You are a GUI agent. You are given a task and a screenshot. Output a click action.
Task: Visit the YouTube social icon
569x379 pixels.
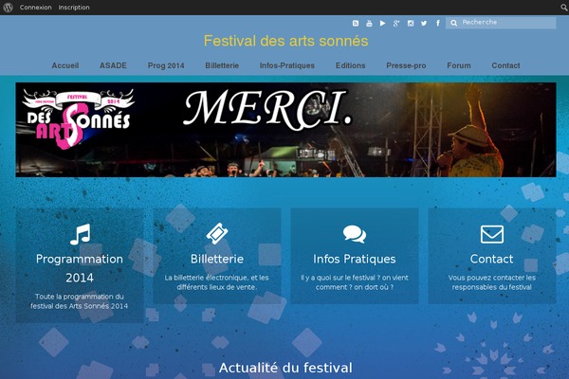click(369, 23)
